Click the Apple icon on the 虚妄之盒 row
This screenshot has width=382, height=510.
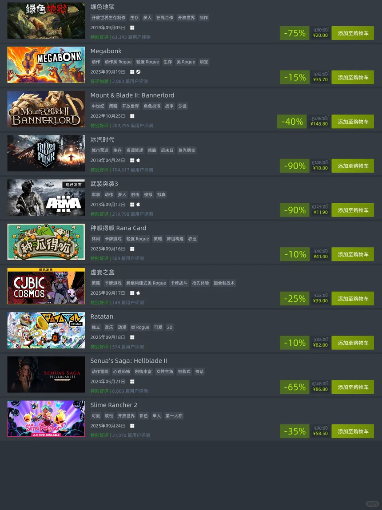click(x=138, y=293)
